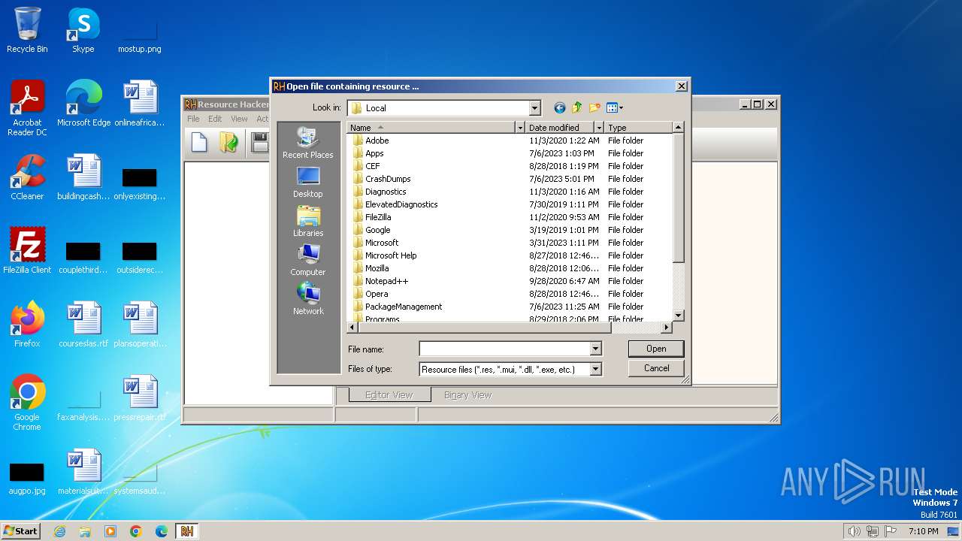Click volume icon in system tray
The image size is (962, 541).
(854, 531)
